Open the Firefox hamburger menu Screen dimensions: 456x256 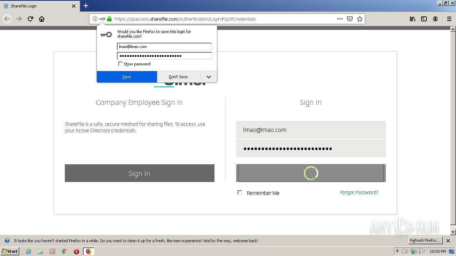(x=449, y=19)
